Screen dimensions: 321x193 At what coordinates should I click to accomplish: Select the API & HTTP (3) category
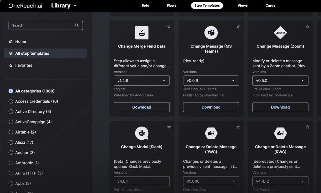point(11,173)
